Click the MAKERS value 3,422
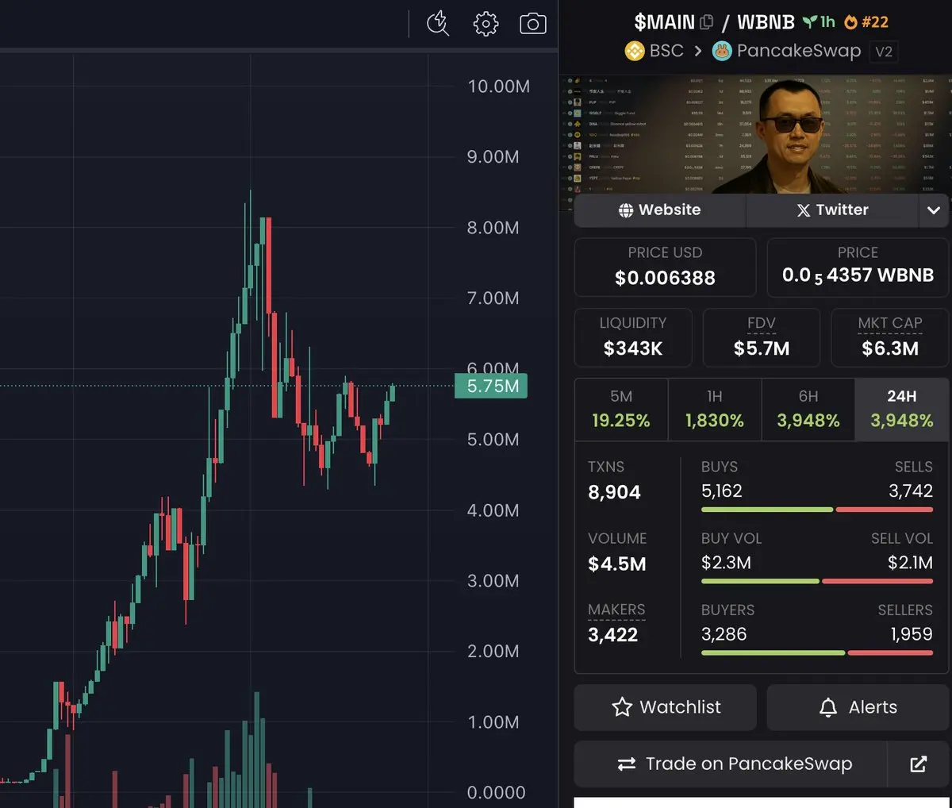The height and width of the screenshot is (808, 952). click(x=612, y=635)
